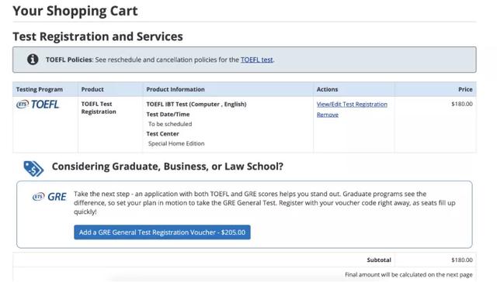The height and width of the screenshot is (282, 497).
Task: Click the Subtotal amount $180.00
Action: click(462, 260)
